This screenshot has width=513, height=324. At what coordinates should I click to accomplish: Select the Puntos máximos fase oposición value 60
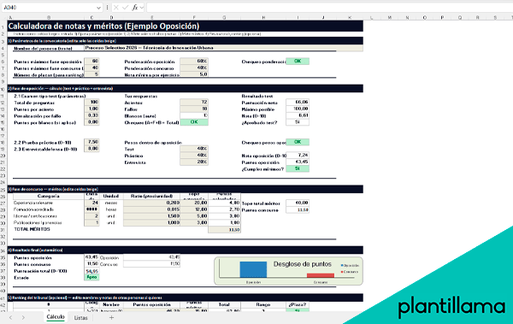coord(91,62)
